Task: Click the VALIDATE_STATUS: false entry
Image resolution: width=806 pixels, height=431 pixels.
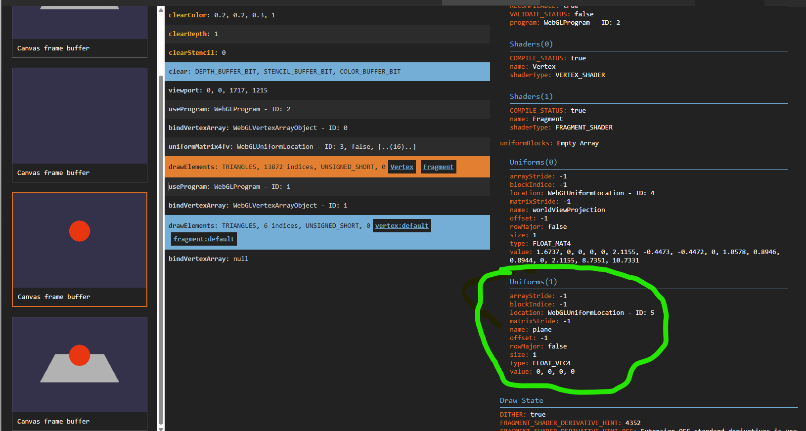Action: [551, 14]
